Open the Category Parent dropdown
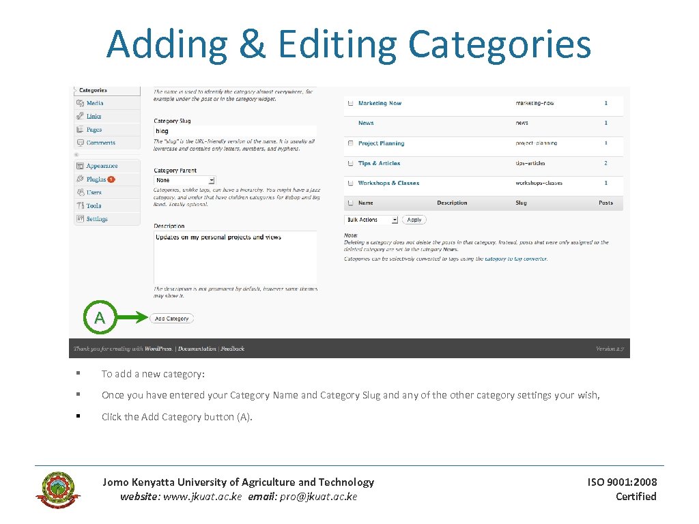 coord(184,179)
